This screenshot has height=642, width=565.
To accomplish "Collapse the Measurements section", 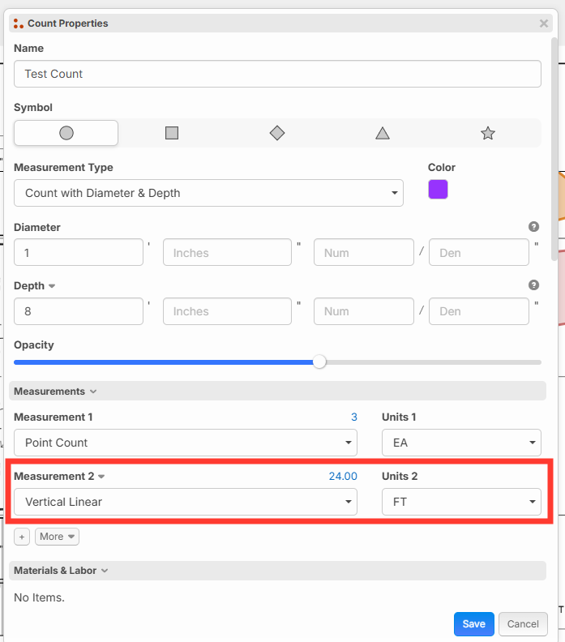I will pyautogui.click(x=54, y=392).
